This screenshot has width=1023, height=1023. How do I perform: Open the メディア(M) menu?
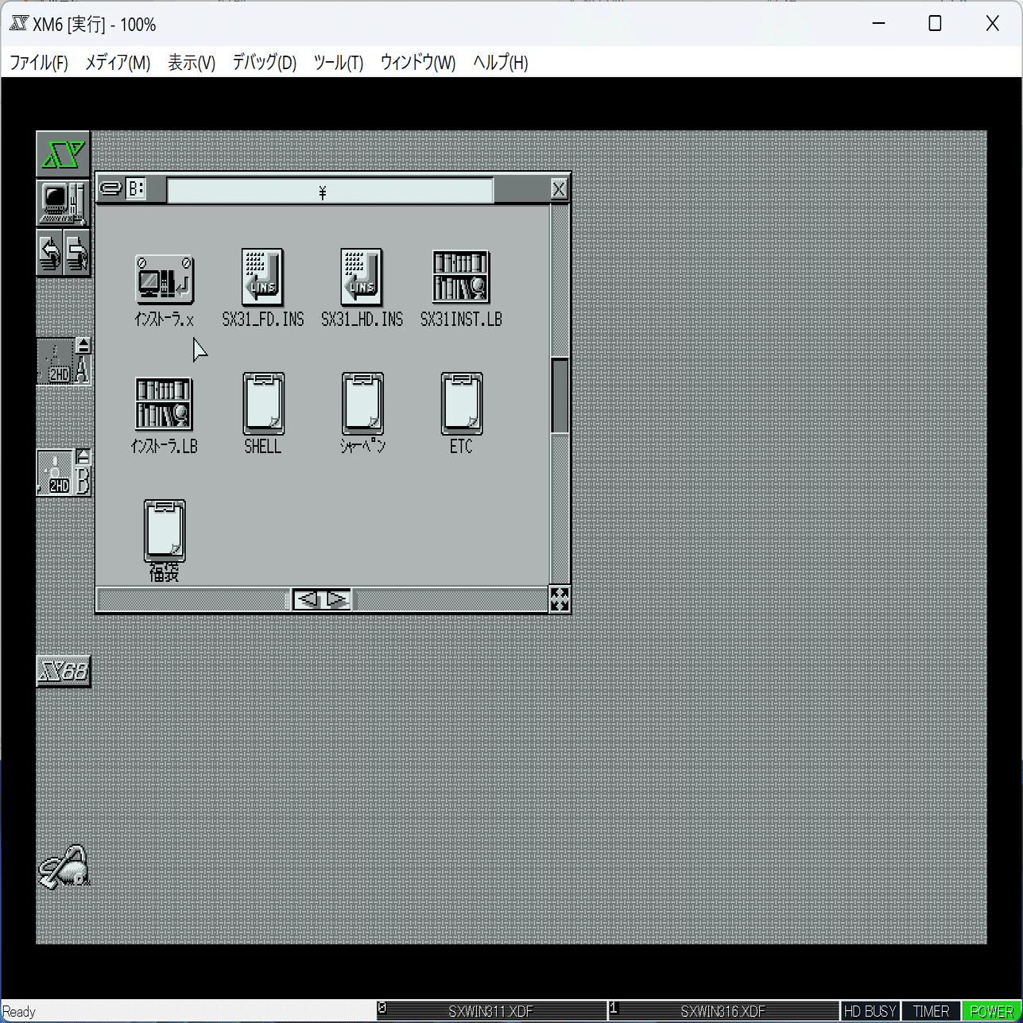[x=118, y=63]
